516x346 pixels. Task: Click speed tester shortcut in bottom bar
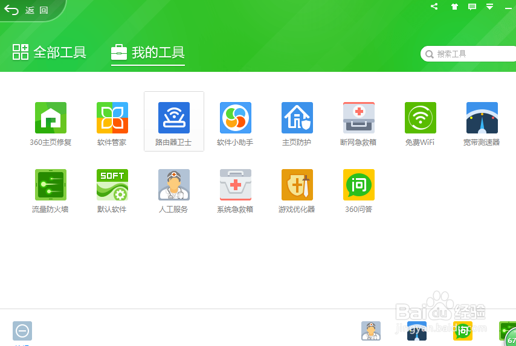(417, 331)
